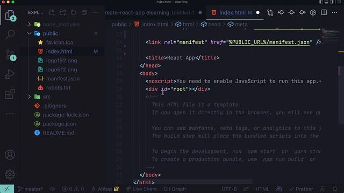Screen dimensions: 344x193
Task: Change UTF-8 file encoding
Action: [229, 189]
